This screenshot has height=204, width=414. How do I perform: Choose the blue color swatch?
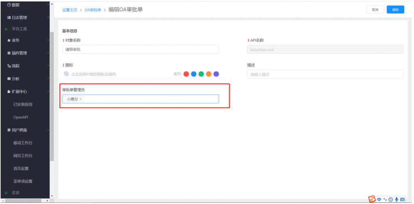coord(194,74)
